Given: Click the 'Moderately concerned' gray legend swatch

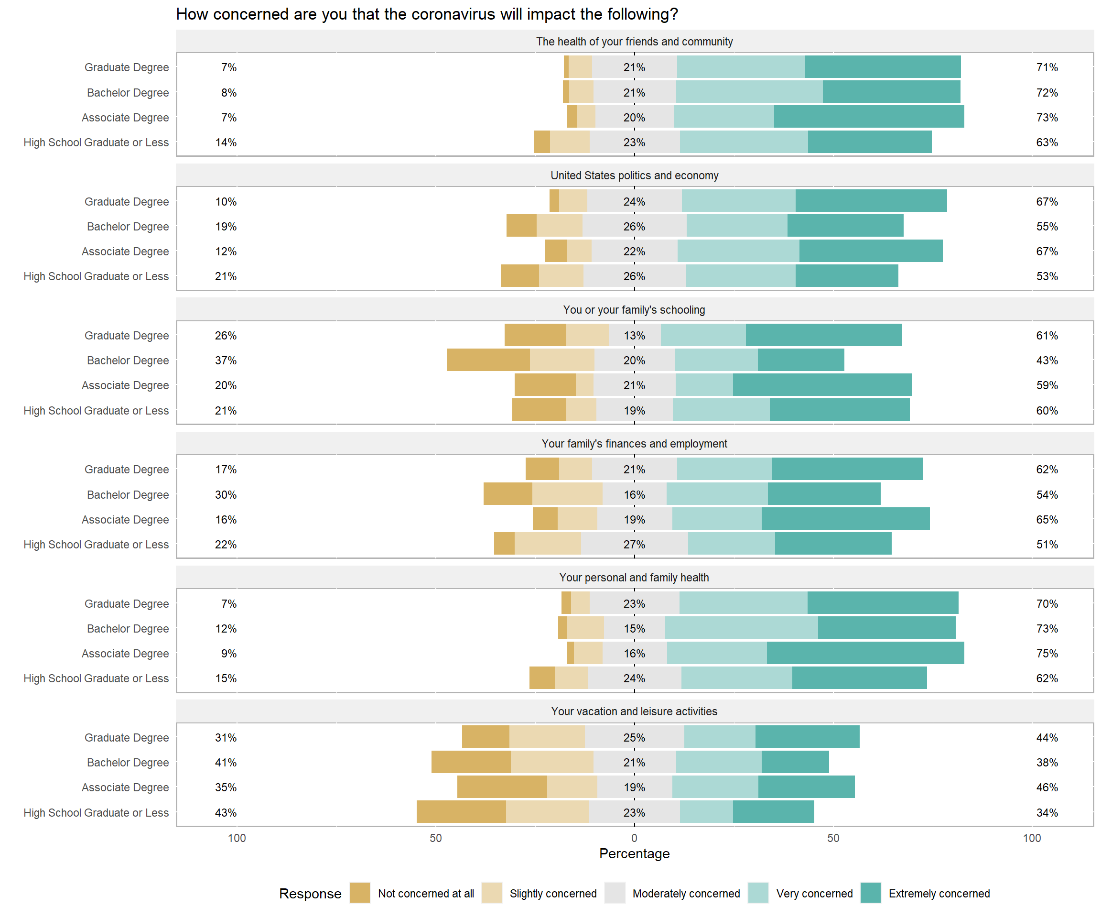Looking at the screenshot, I should (615, 893).
